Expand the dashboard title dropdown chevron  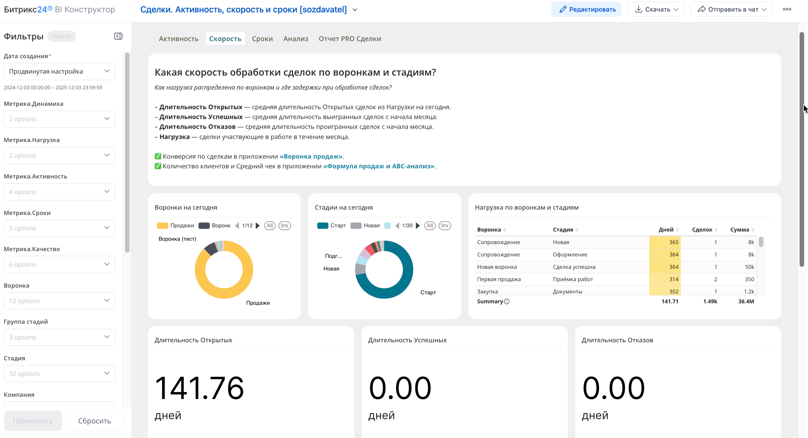(355, 10)
